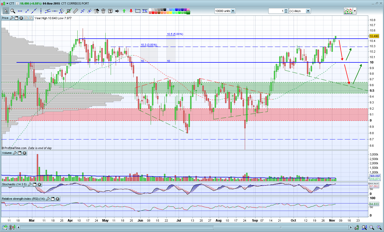This screenshot has height=232, width=384.
Task: Open the add indicator dropdown arrow
Action: [355, 11]
